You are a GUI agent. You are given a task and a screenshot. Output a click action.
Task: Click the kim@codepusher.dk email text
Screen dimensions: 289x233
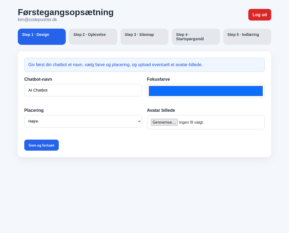pyautogui.click(x=37, y=20)
